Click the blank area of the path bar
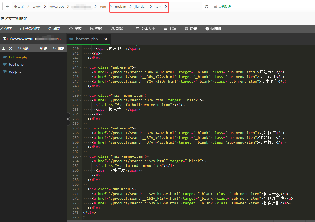Image resolution: width=315 pixels, height=222 pixels. coord(185,7)
